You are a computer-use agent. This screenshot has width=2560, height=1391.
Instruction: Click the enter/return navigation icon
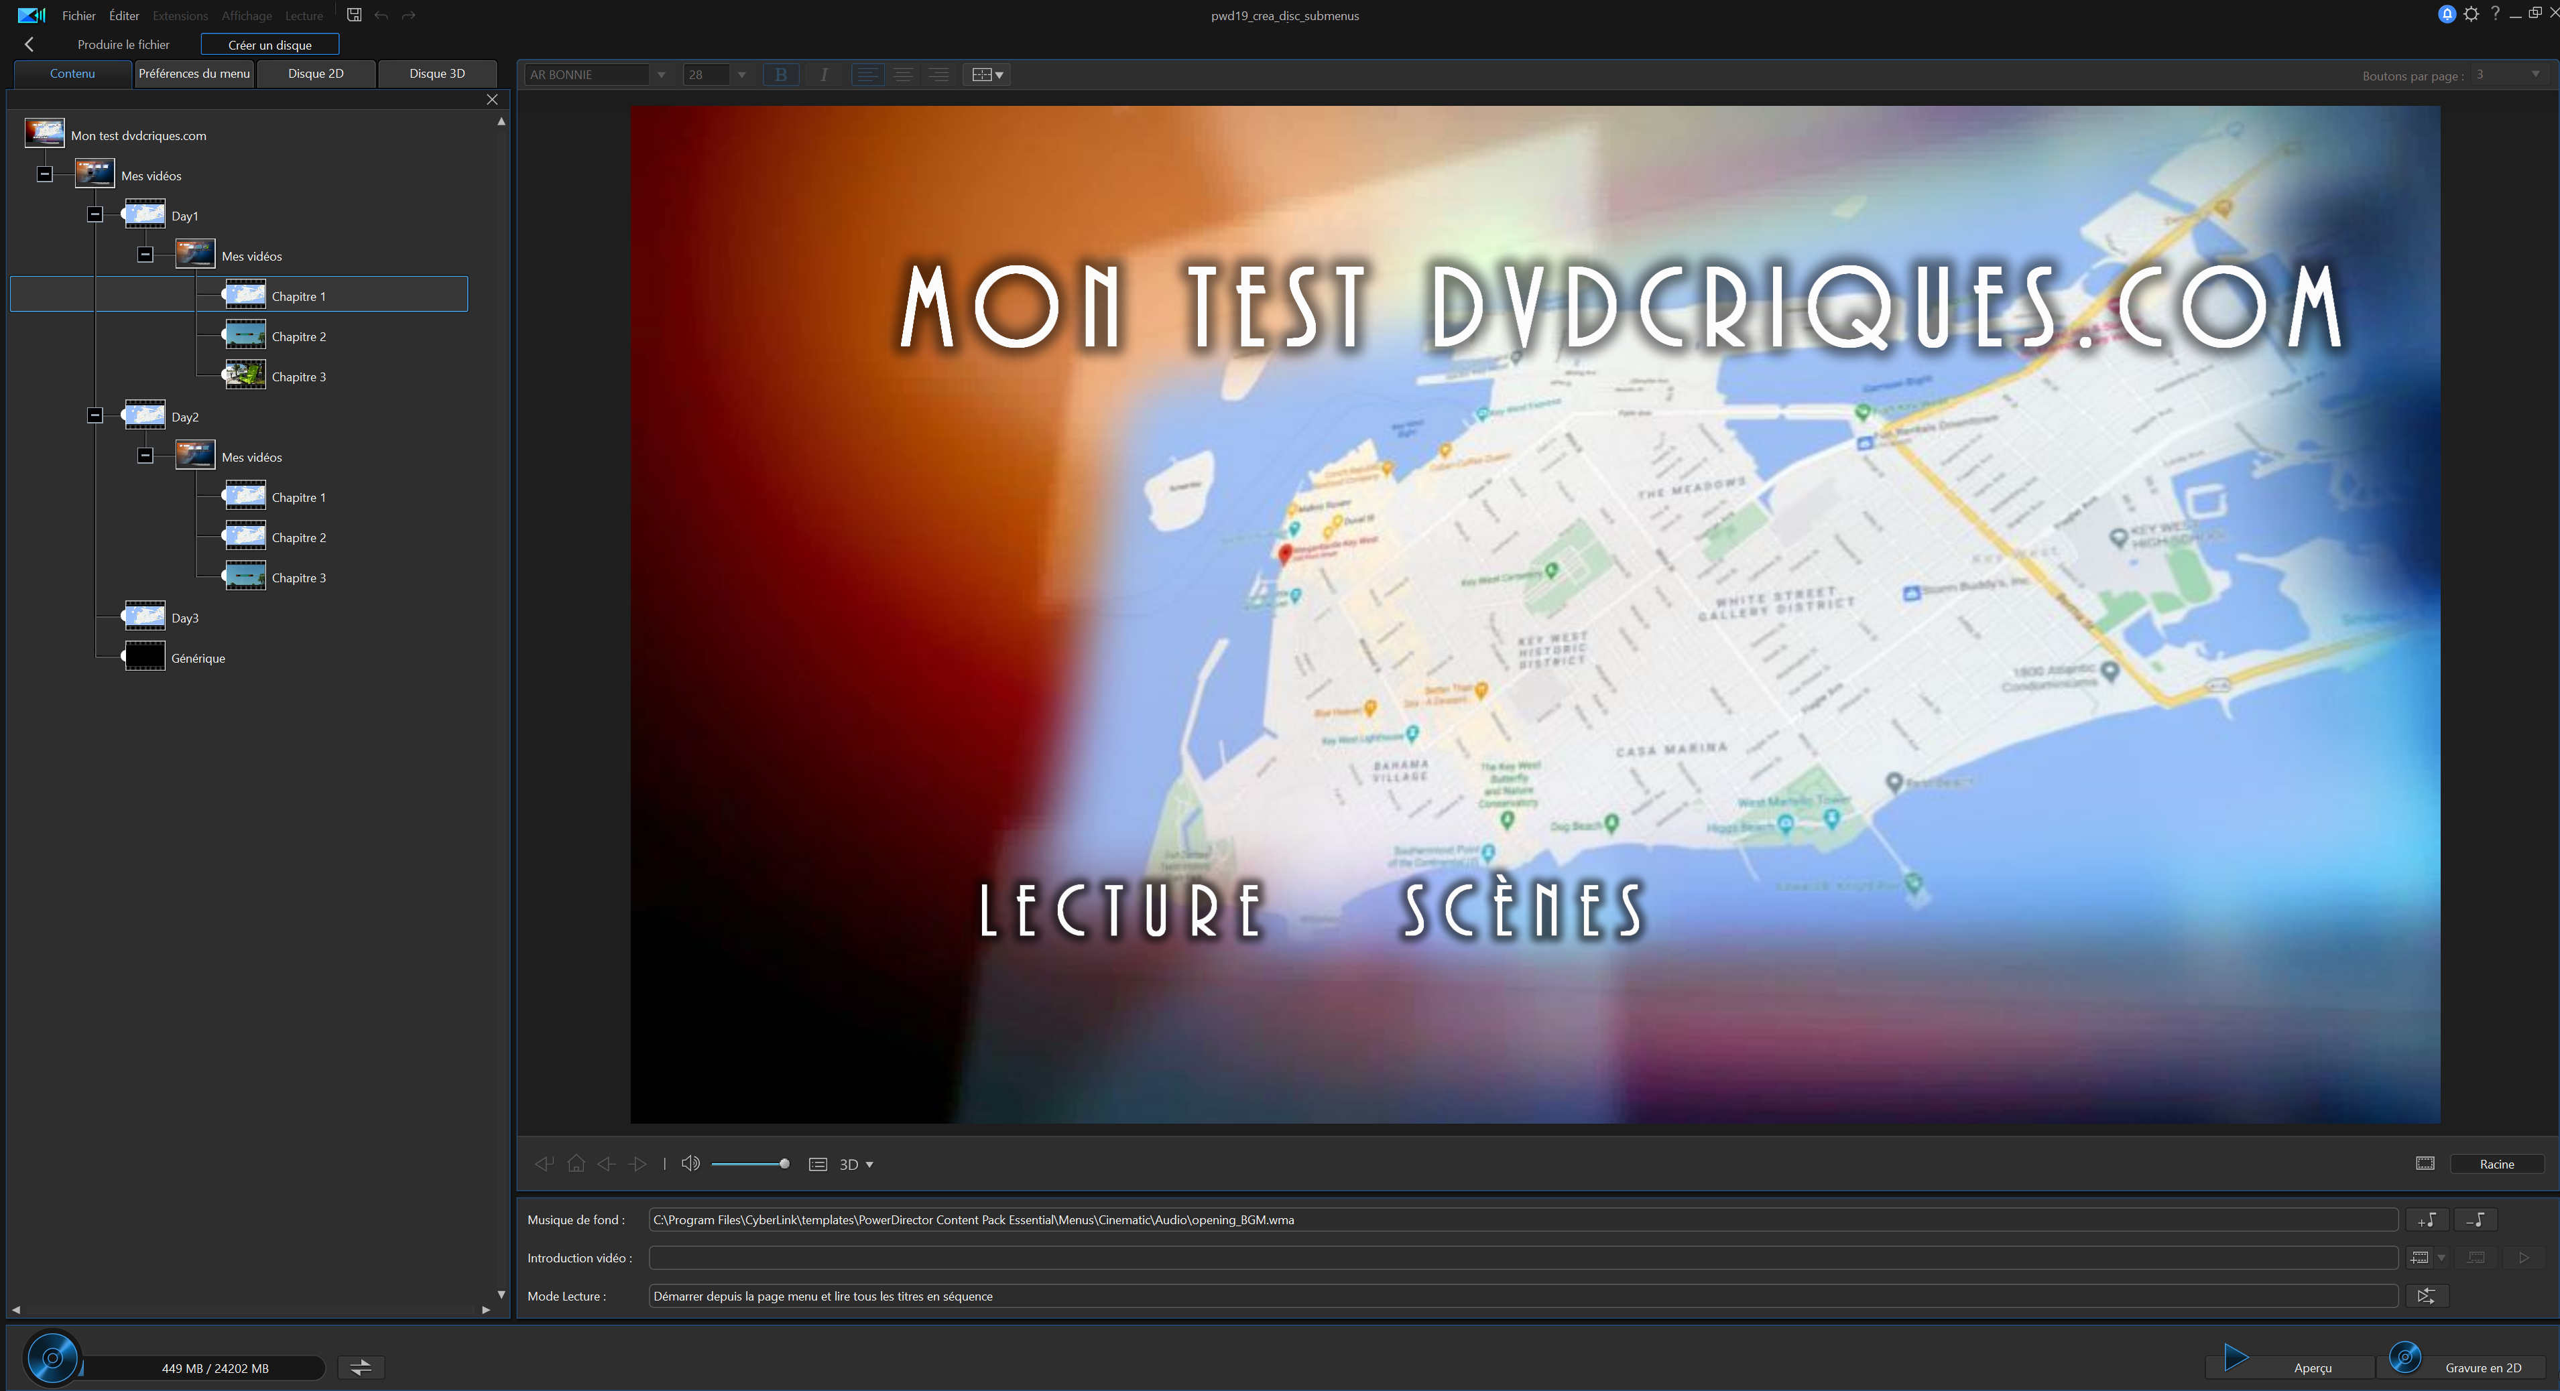[544, 1163]
